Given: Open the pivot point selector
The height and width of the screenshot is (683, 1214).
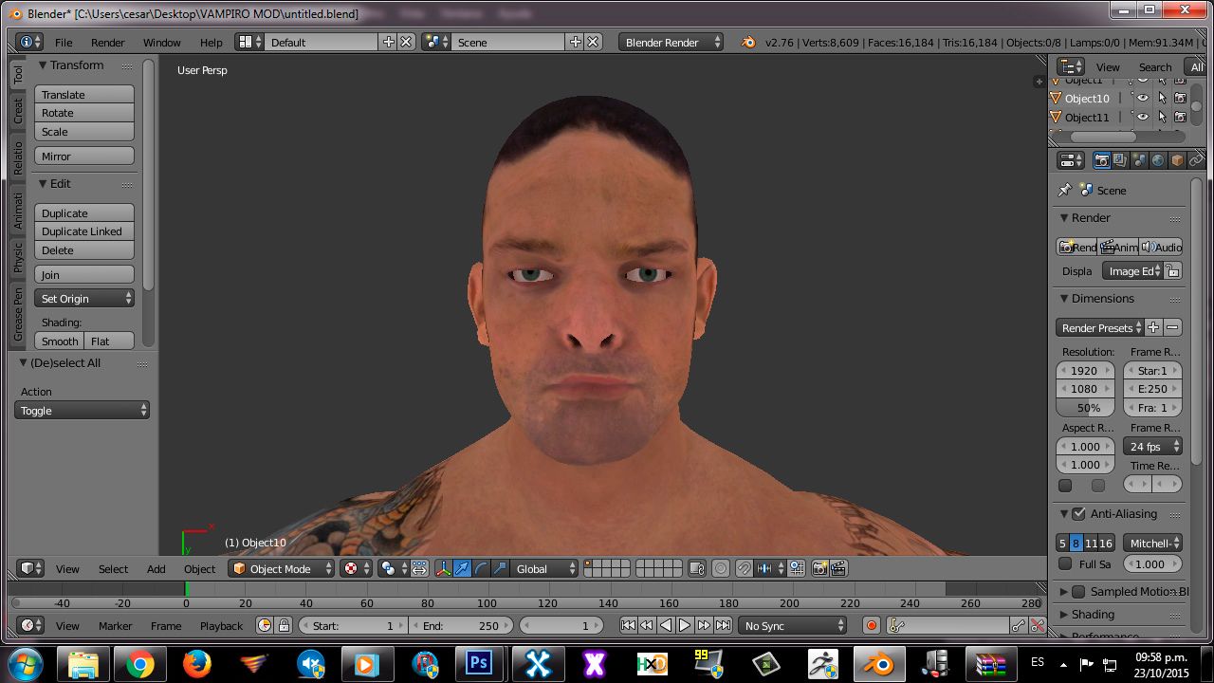Looking at the screenshot, I should point(394,568).
